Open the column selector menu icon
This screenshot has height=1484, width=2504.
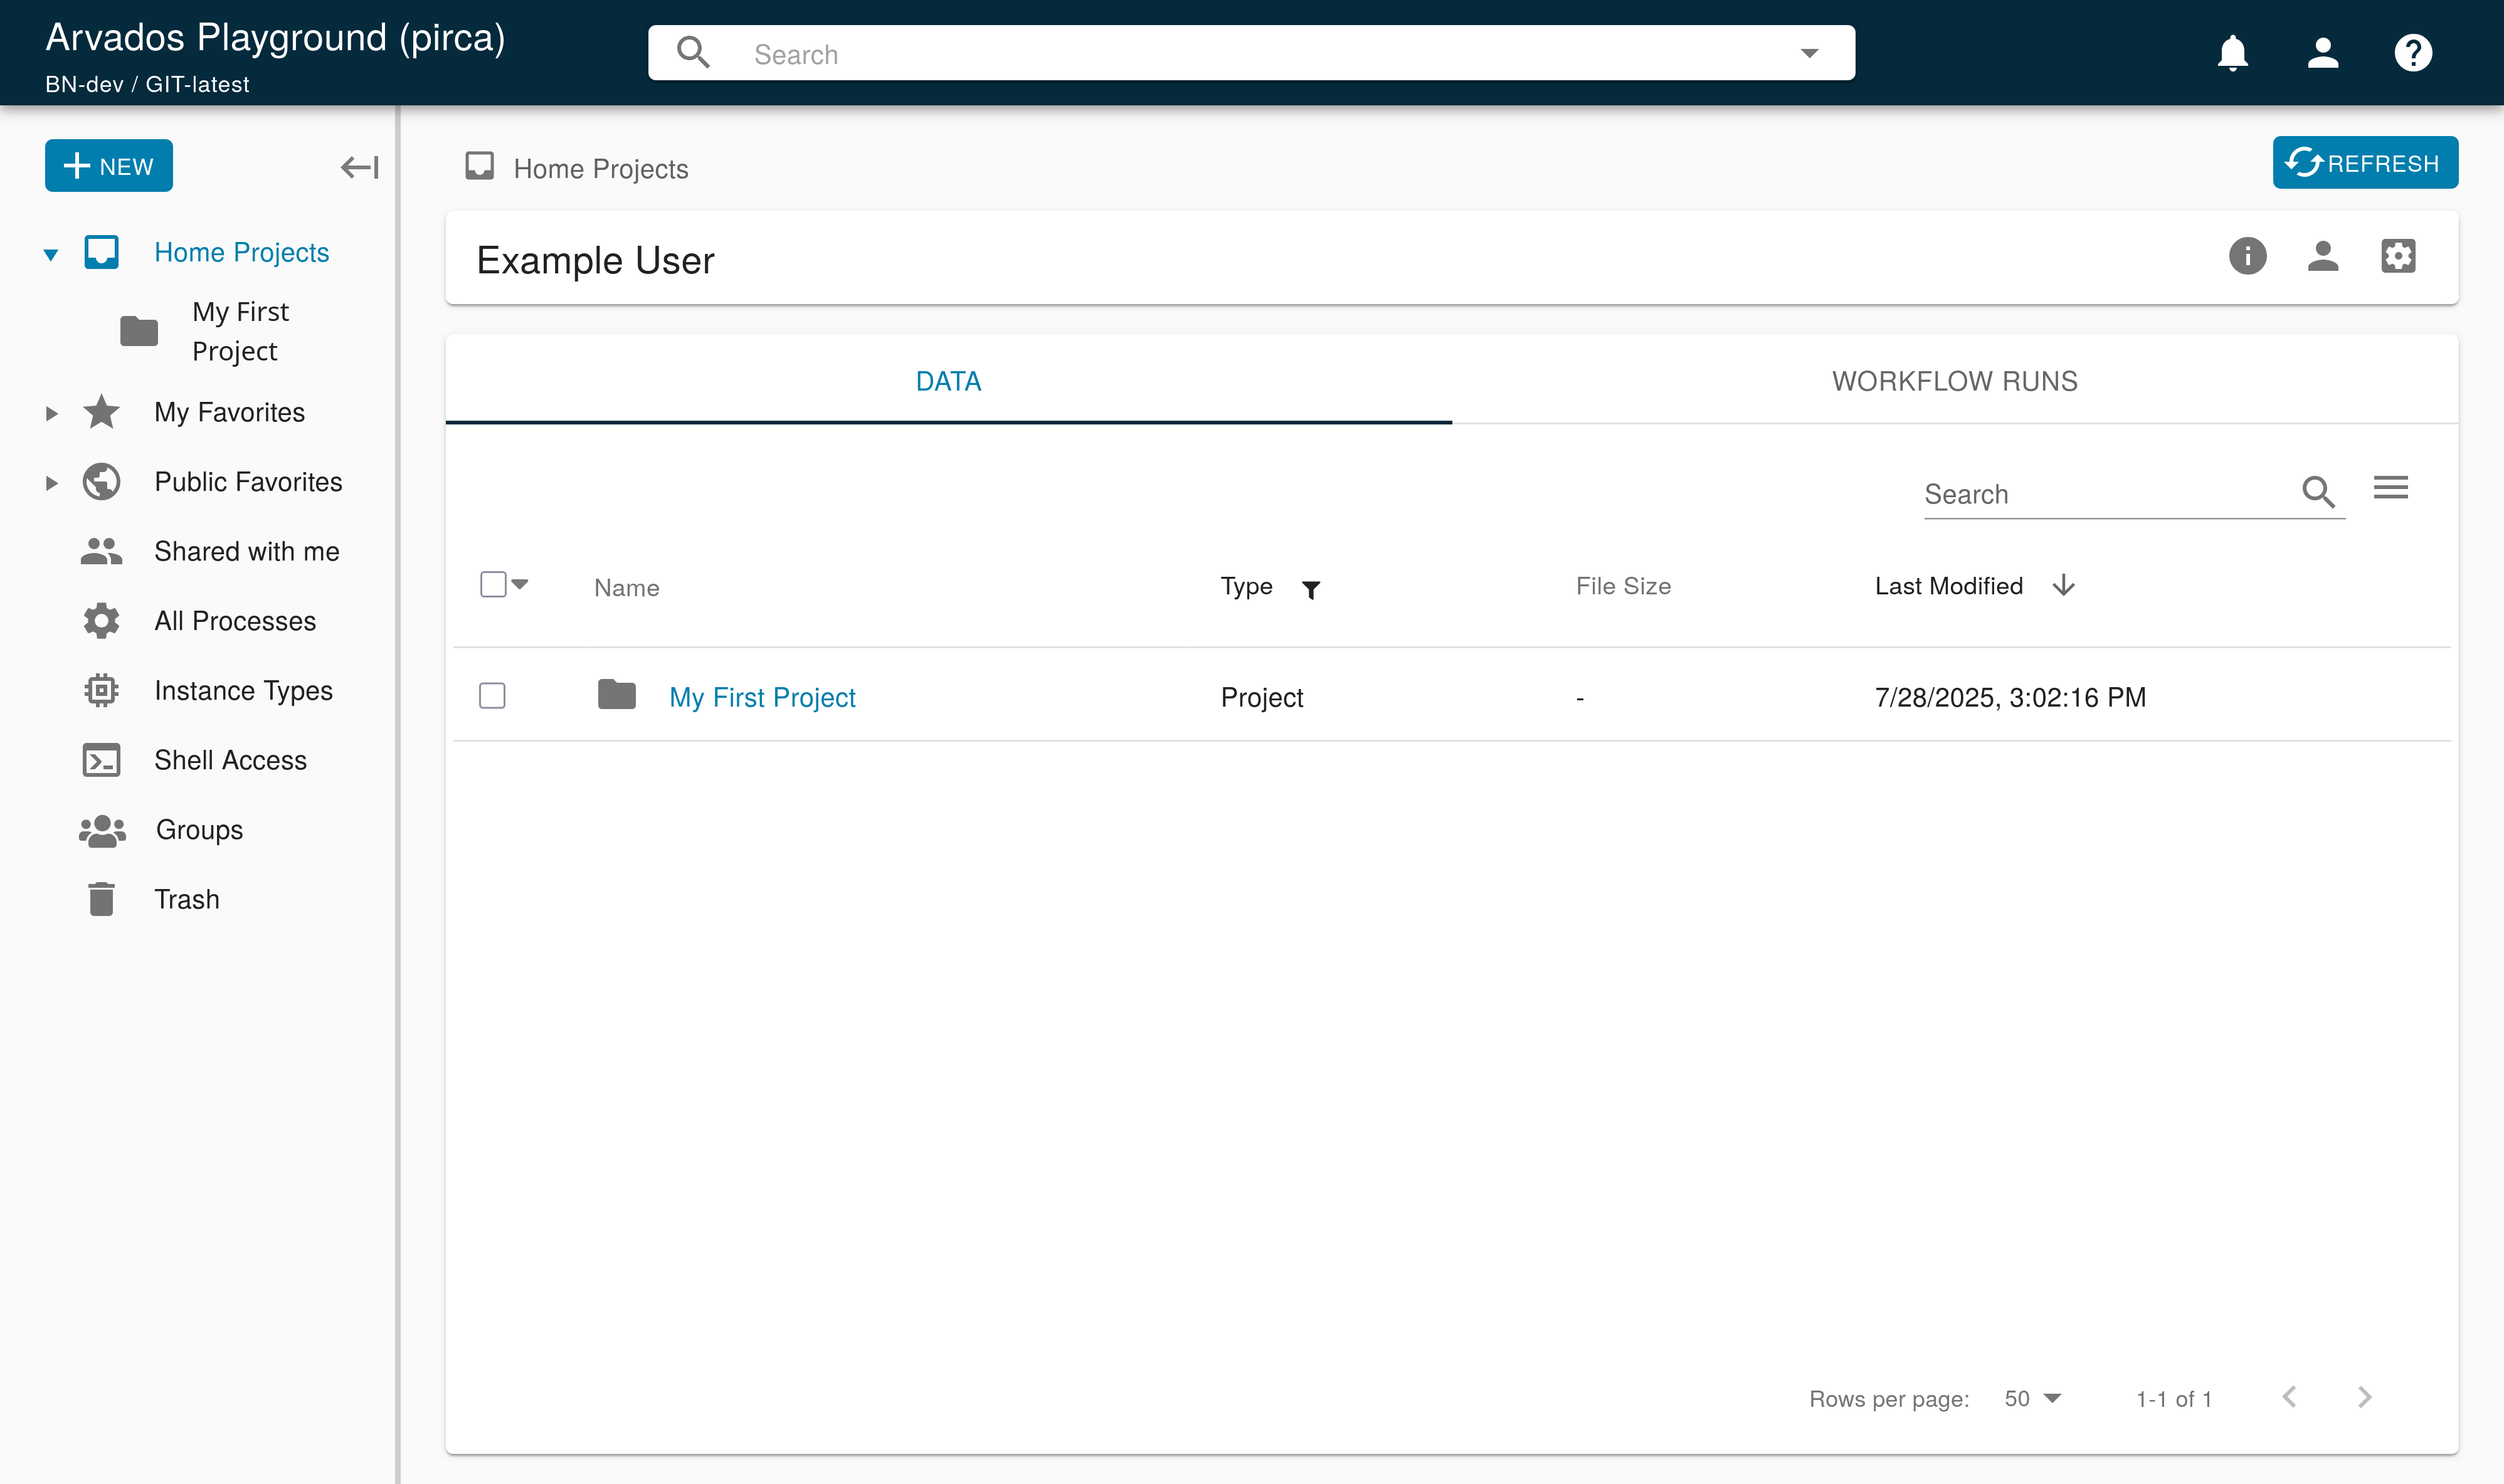click(x=2390, y=488)
